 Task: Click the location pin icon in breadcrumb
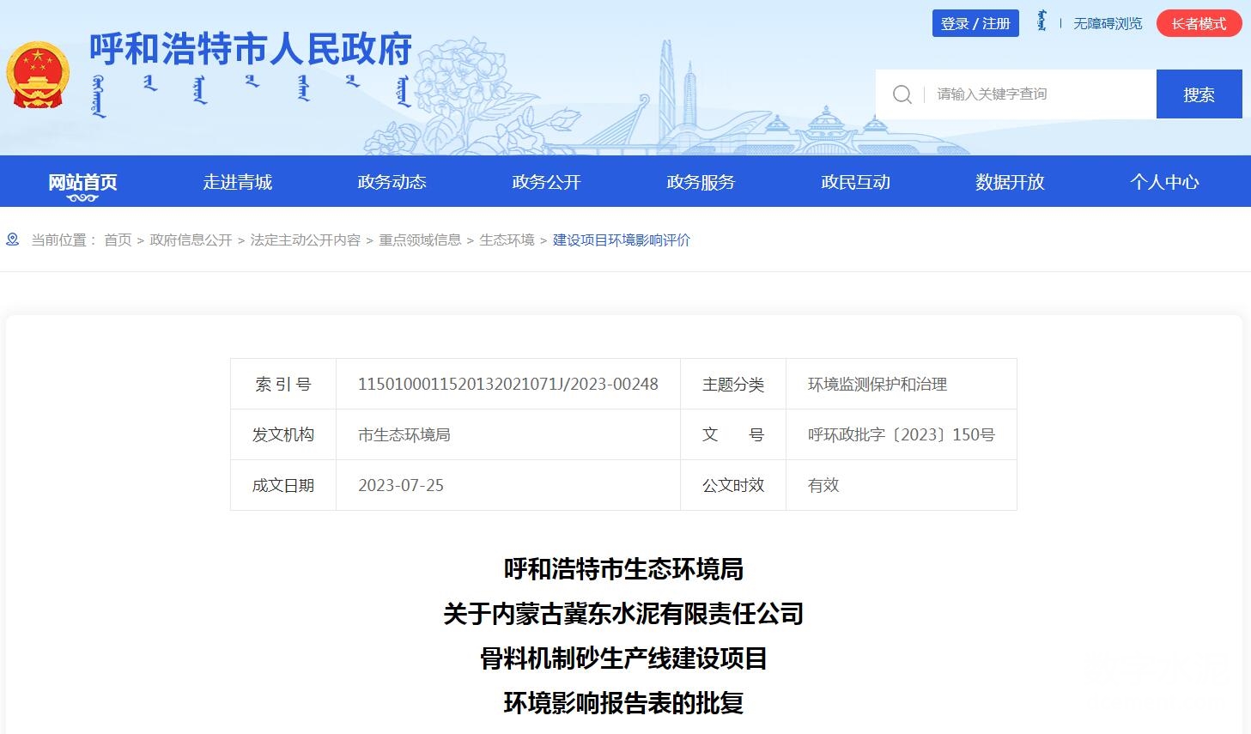[x=13, y=240]
